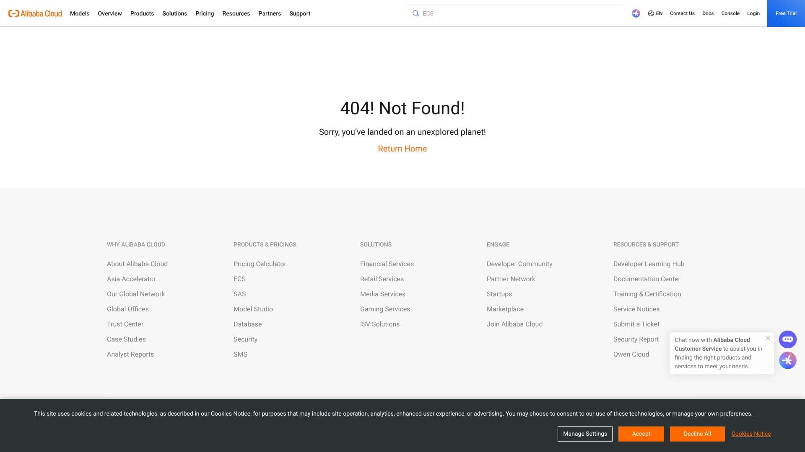Open Asia Accelerator link
805x452 pixels.
point(131,279)
